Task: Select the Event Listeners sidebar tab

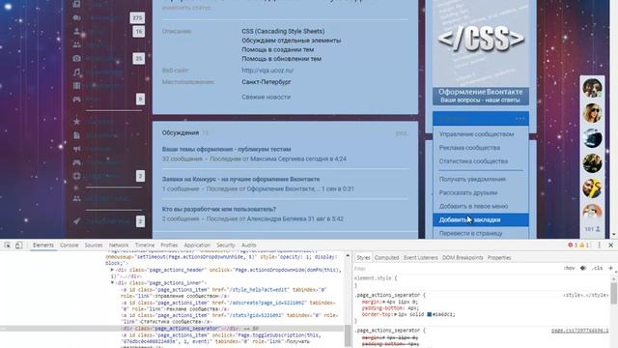Action: click(x=421, y=258)
